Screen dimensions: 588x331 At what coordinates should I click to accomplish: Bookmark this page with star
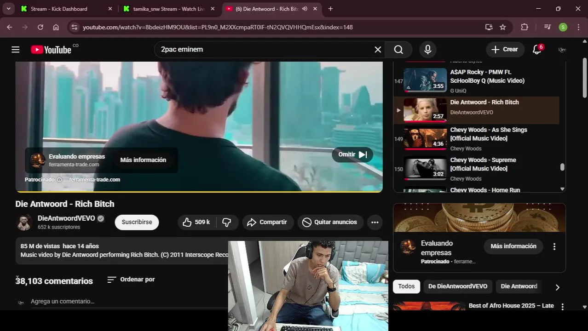point(503,27)
